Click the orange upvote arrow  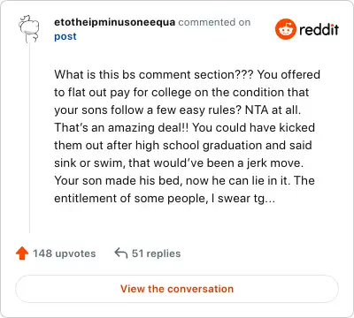click(x=22, y=254)
